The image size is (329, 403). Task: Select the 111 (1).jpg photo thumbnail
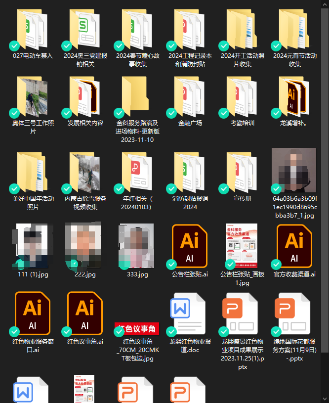33,245
